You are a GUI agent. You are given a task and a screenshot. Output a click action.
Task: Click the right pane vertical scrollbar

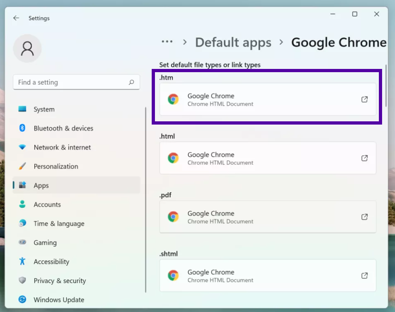(x=386, y=85)
